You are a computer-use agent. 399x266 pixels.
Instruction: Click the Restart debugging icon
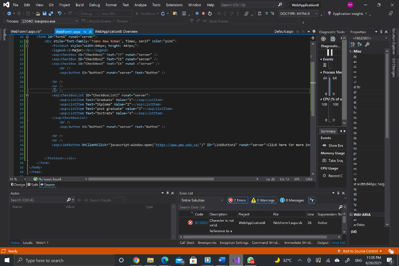pos(210,14)
